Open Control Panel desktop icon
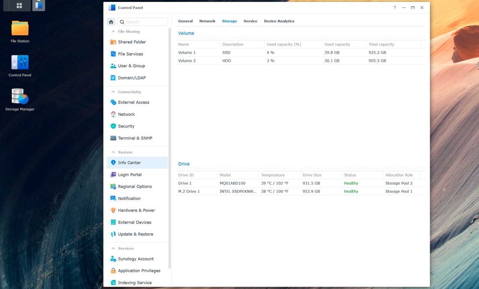The width and height of the screenshot is (479, 289). [20, 62]
